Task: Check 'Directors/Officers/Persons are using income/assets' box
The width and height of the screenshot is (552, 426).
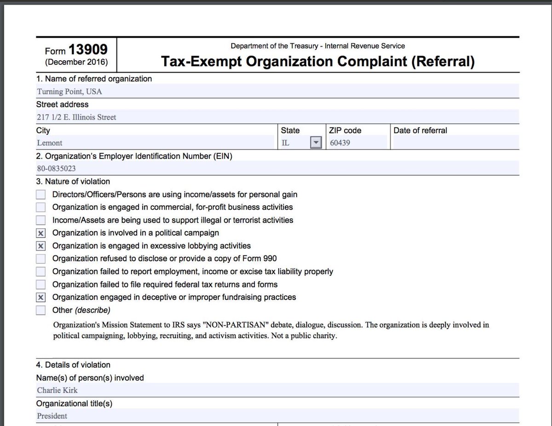Action: pos(41,195)
